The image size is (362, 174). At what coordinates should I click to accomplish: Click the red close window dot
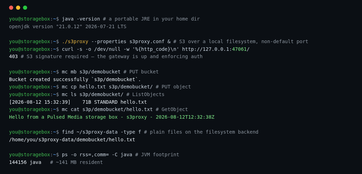11,8
